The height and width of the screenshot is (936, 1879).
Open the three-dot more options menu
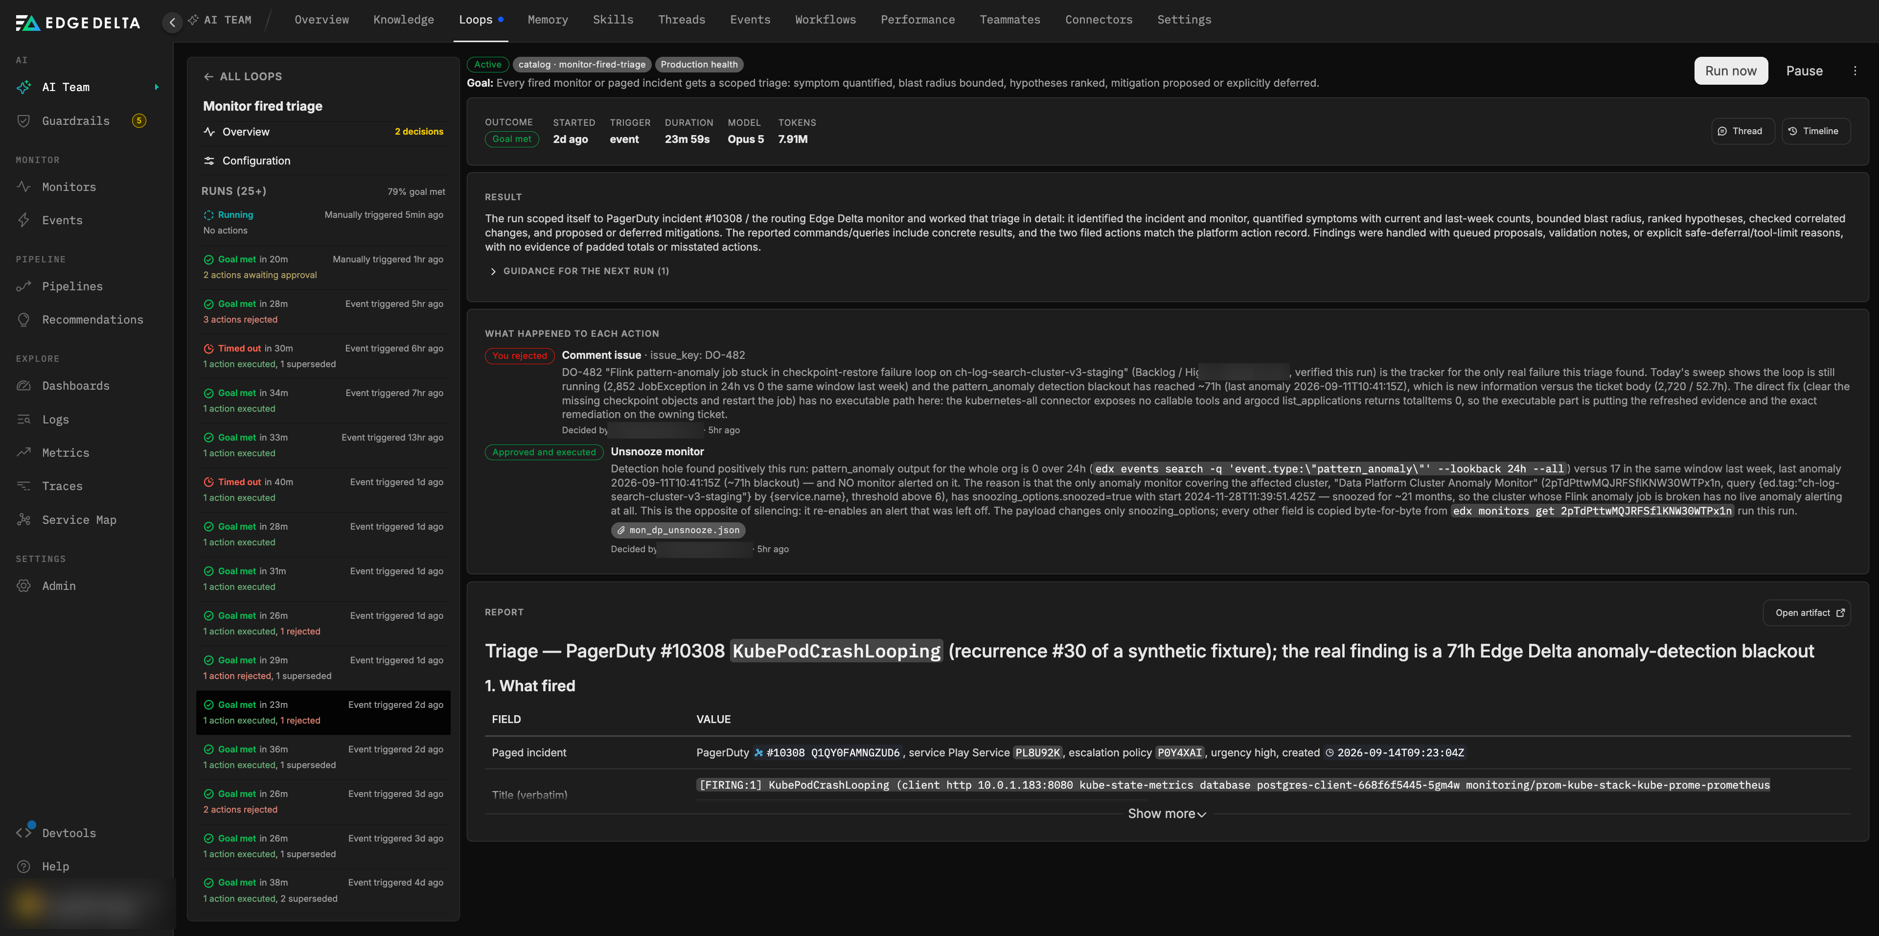[1855, 71]
